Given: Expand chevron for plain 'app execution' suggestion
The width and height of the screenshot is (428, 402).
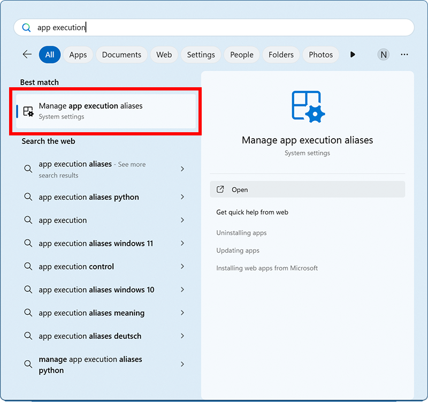Looking at the screenshot, I should point(182,220).
